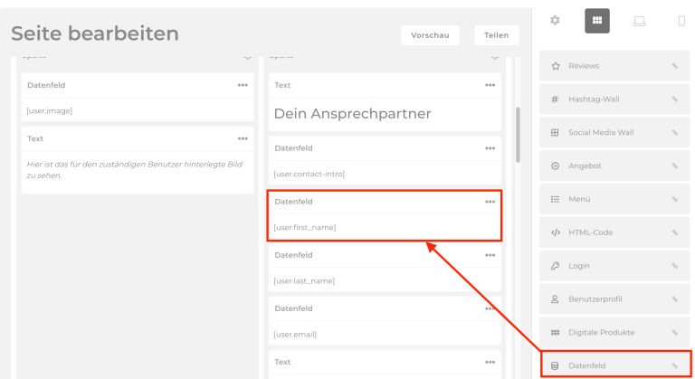
Task: Open options menu for user.first_name Datenfeld
Action: pyautogui.click(x=490, y=202)
